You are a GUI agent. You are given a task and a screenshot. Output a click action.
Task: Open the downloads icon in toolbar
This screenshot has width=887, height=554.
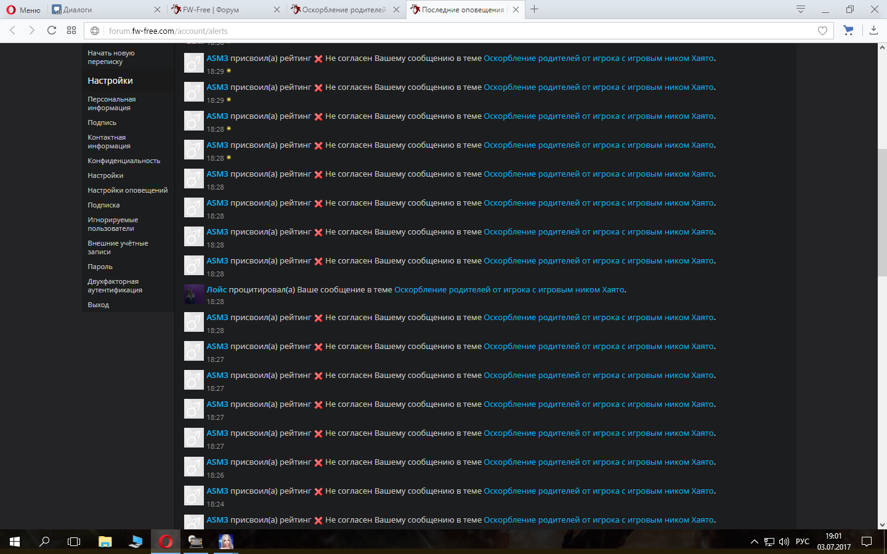point(873,30)
